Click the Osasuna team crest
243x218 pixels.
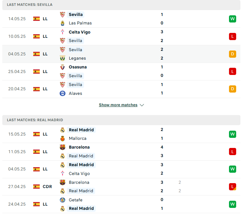tap(63, 67)
